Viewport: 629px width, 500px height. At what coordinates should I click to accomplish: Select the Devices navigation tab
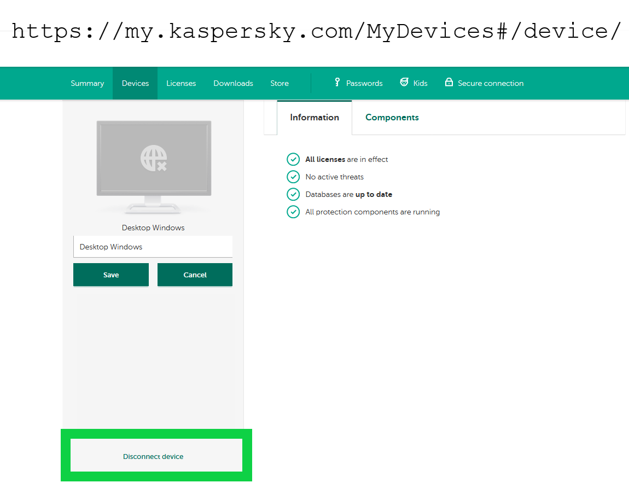135,83
